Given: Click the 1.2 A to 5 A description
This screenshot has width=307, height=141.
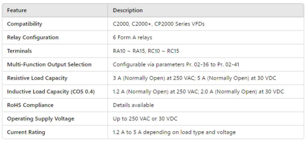Looking at the screenshot, I should [174, 132].
